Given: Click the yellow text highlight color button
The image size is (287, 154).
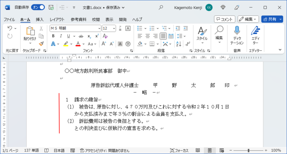Looking at the screenshot, I should pyautogui.click(x=66, y=44).
